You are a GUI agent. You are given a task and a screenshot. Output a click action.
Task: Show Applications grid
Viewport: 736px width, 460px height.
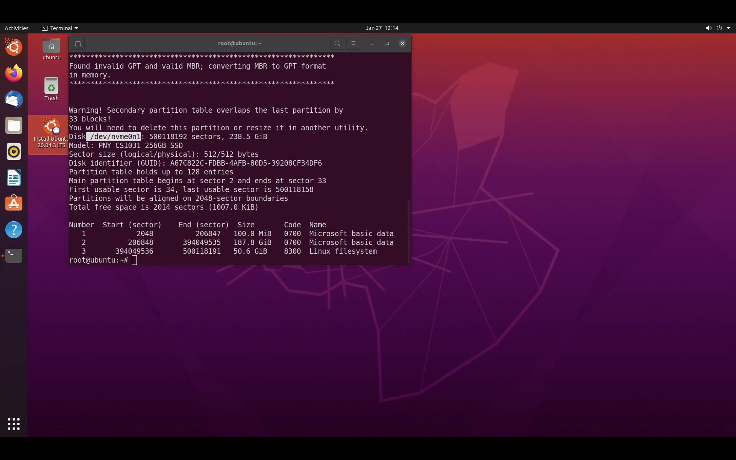click(14, 424)
